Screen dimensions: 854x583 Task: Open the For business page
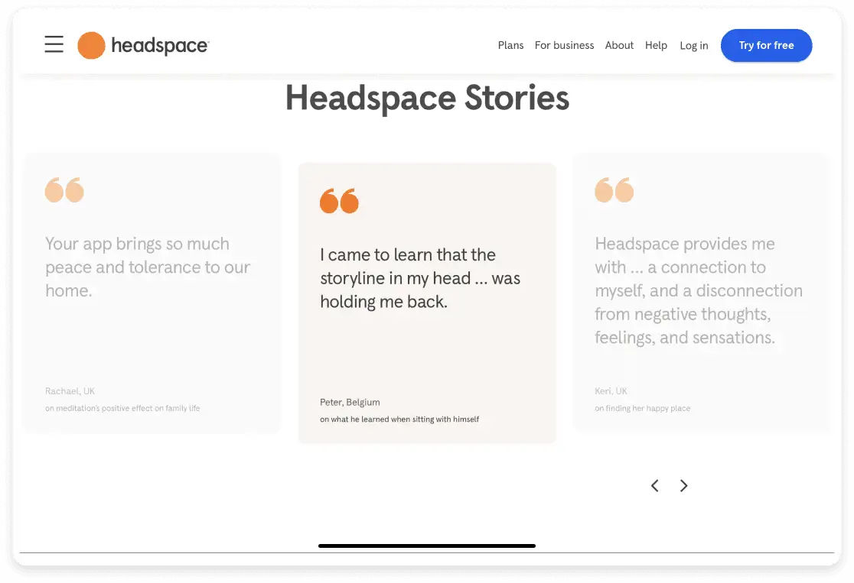(x=564, y=45)
